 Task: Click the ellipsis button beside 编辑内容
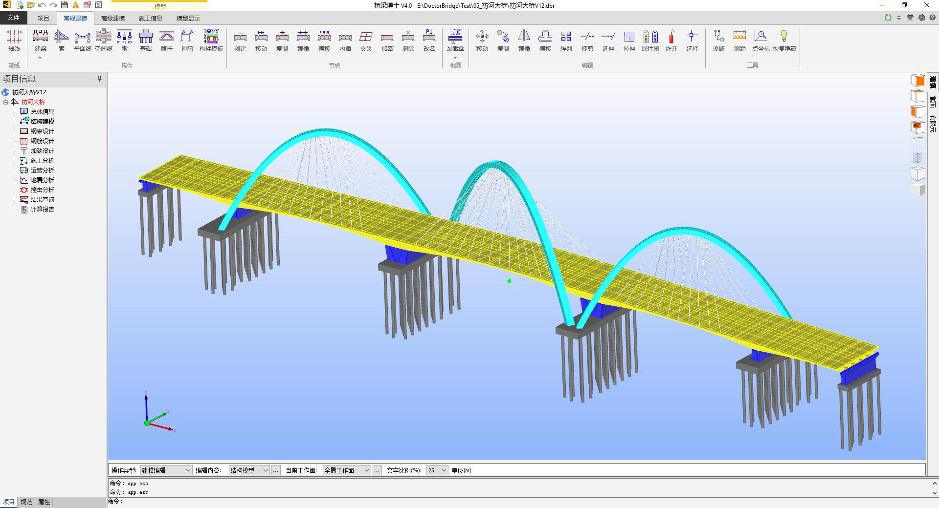[x=276, y=470]
